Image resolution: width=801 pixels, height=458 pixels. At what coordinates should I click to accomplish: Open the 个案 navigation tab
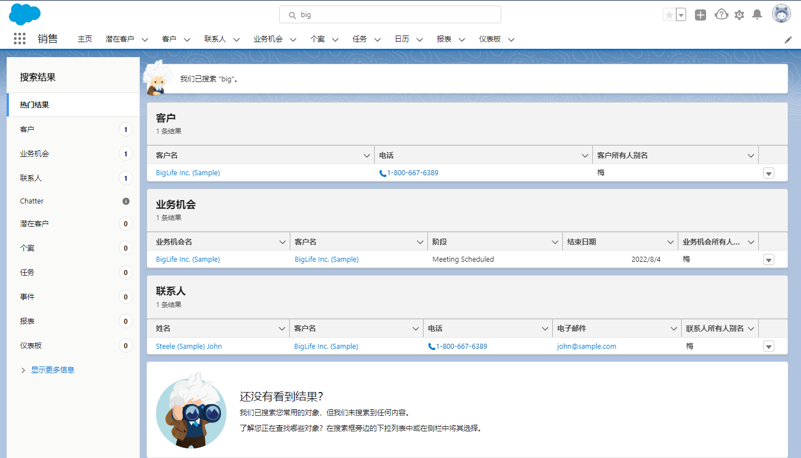[x=318, y=39]
